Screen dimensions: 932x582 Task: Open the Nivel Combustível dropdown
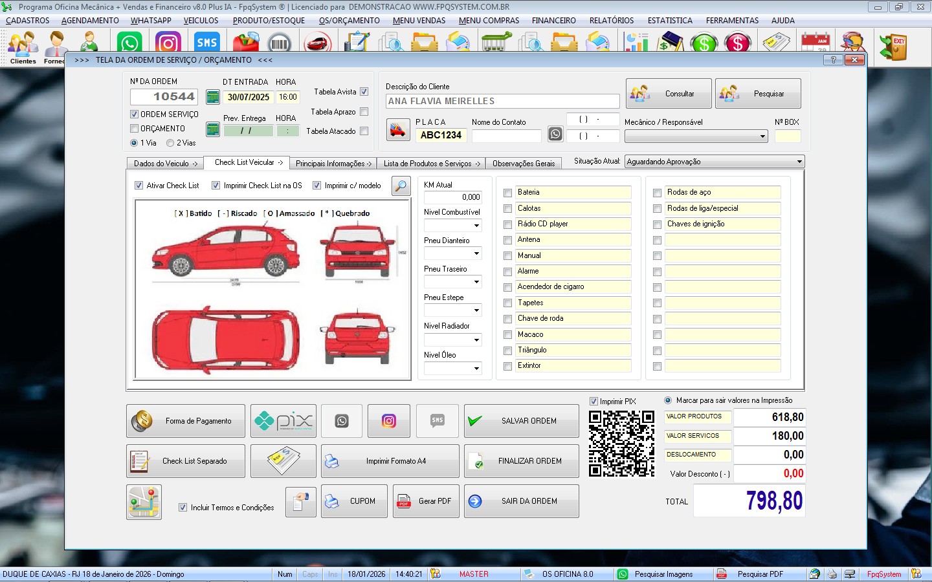point(476,226)
